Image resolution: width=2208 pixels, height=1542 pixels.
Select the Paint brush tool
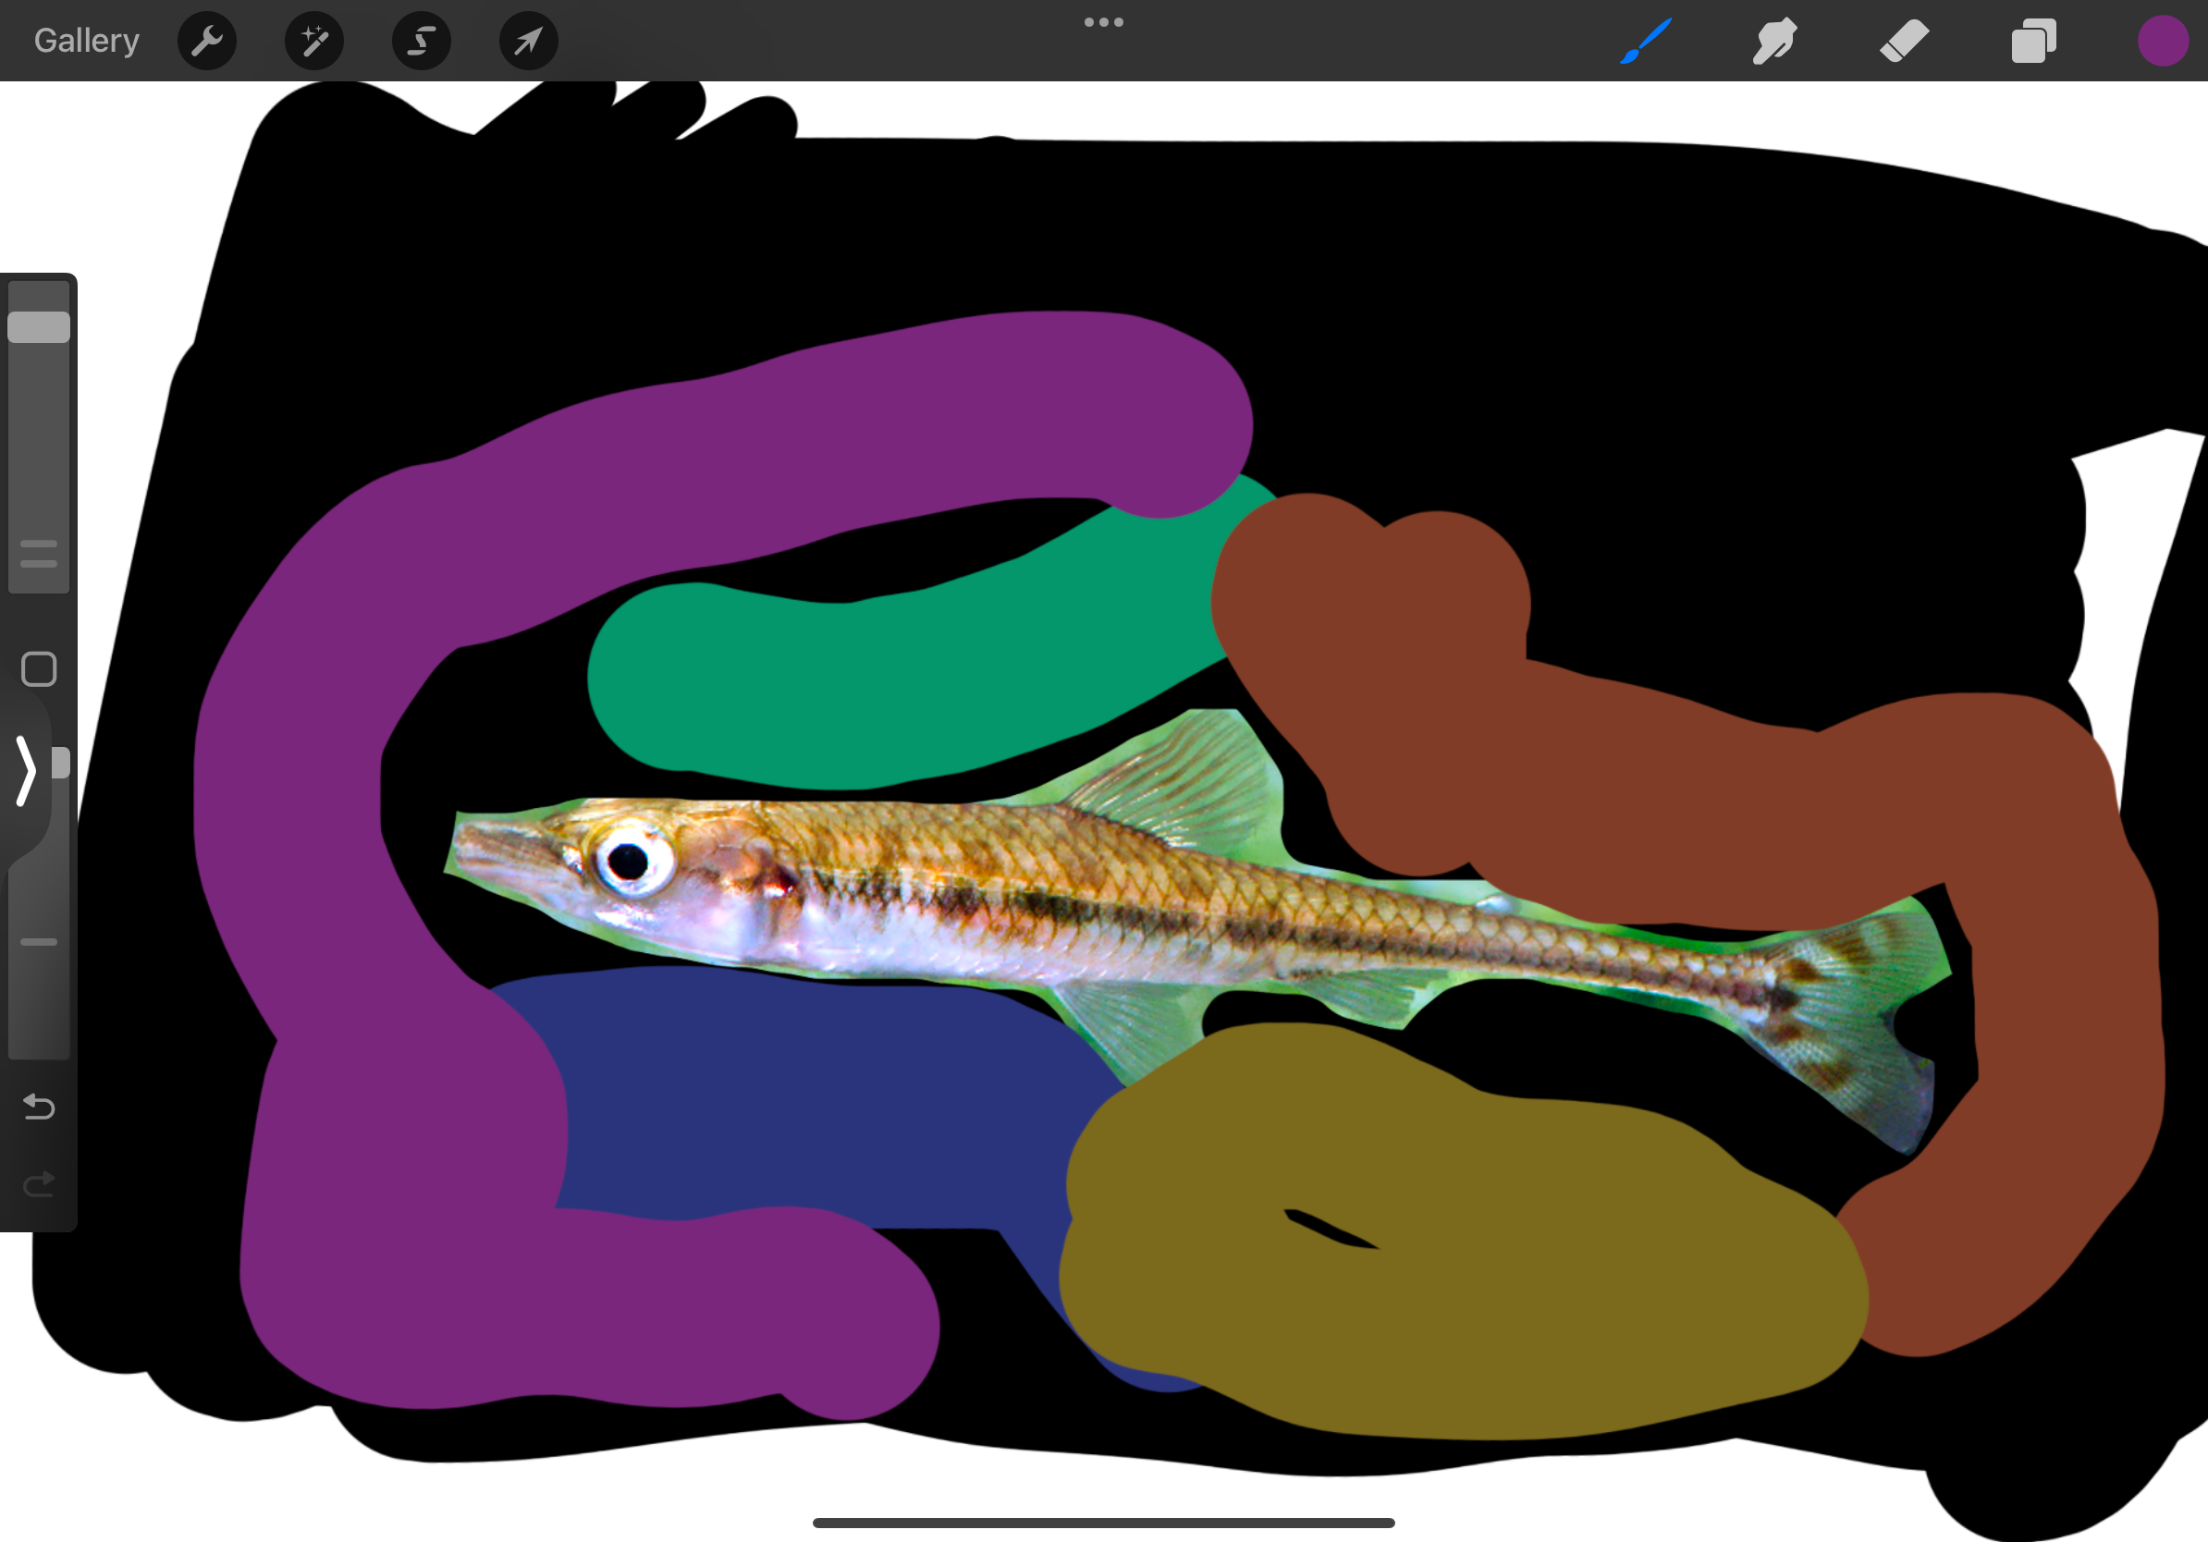1646,42
